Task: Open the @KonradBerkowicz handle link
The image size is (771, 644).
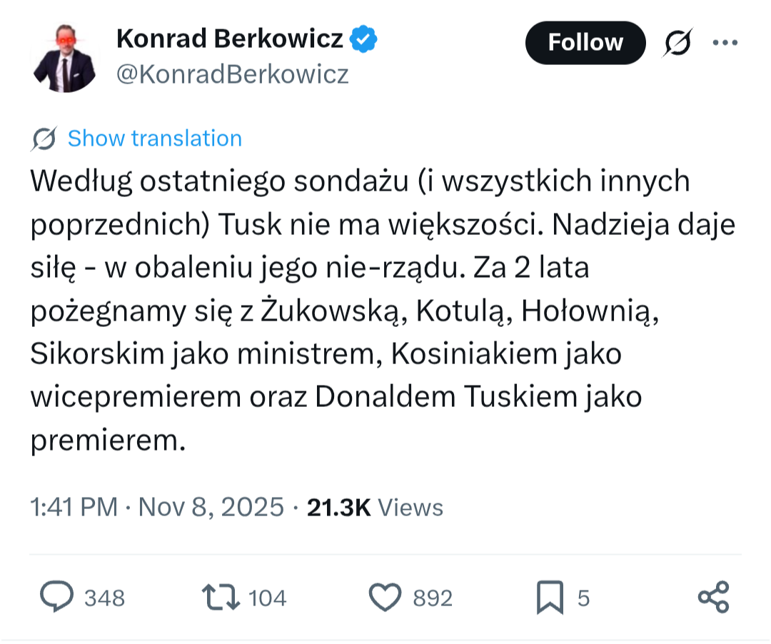Action: (x=233, y=74)
